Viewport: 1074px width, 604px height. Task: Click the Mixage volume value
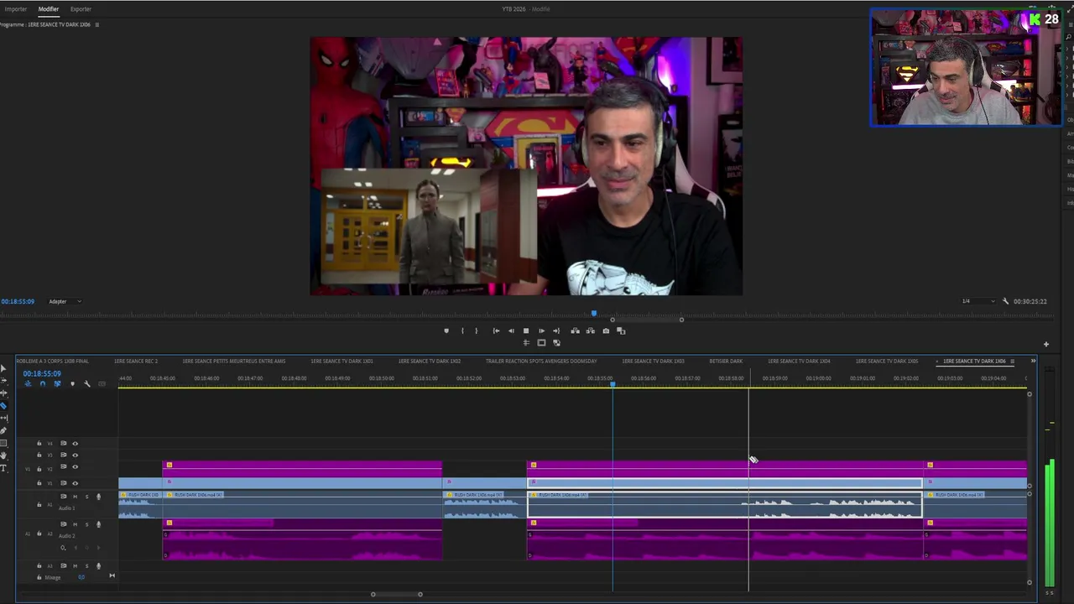pyautogui.click(x=81, y=577)
